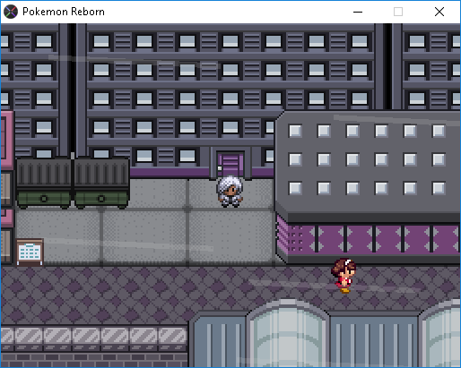Click the dark vertical pipe above the dumpsters
This screenshot has width=461, height=368.
point(72,90)
